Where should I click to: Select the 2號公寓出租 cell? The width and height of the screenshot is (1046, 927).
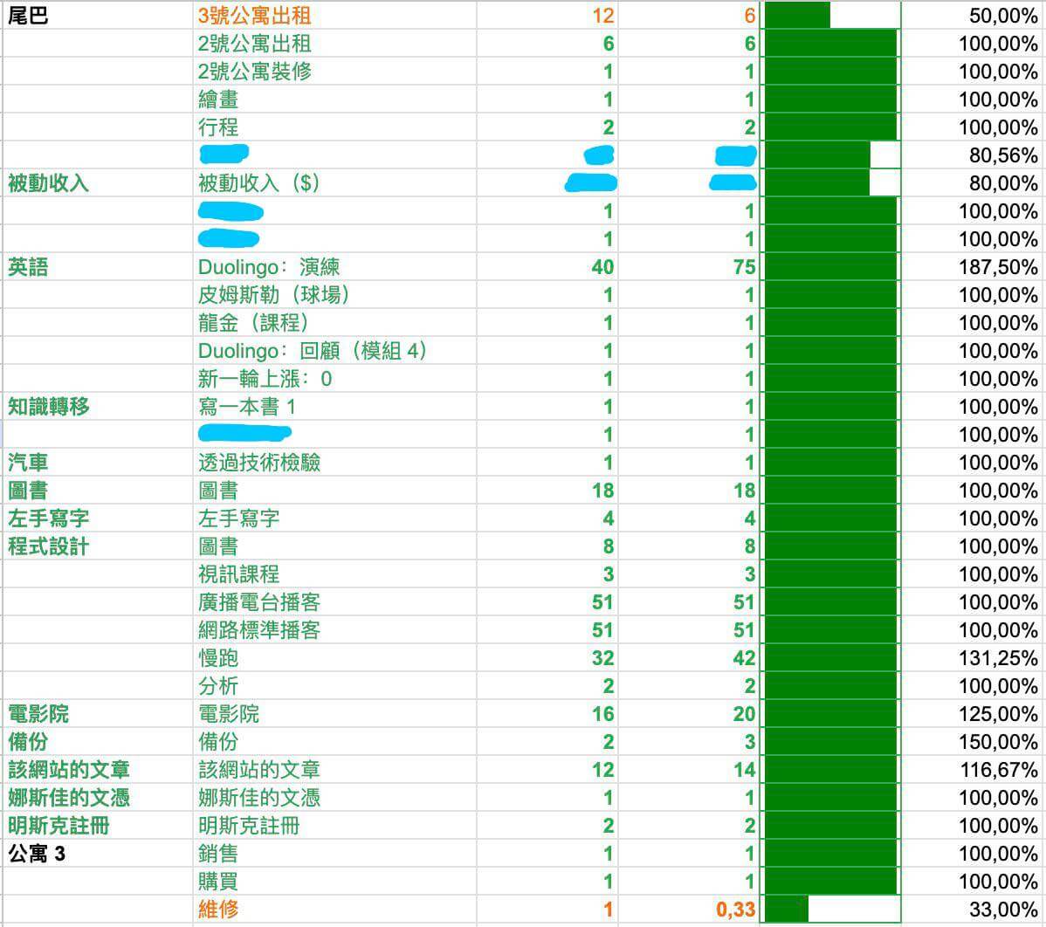(335, 44)
